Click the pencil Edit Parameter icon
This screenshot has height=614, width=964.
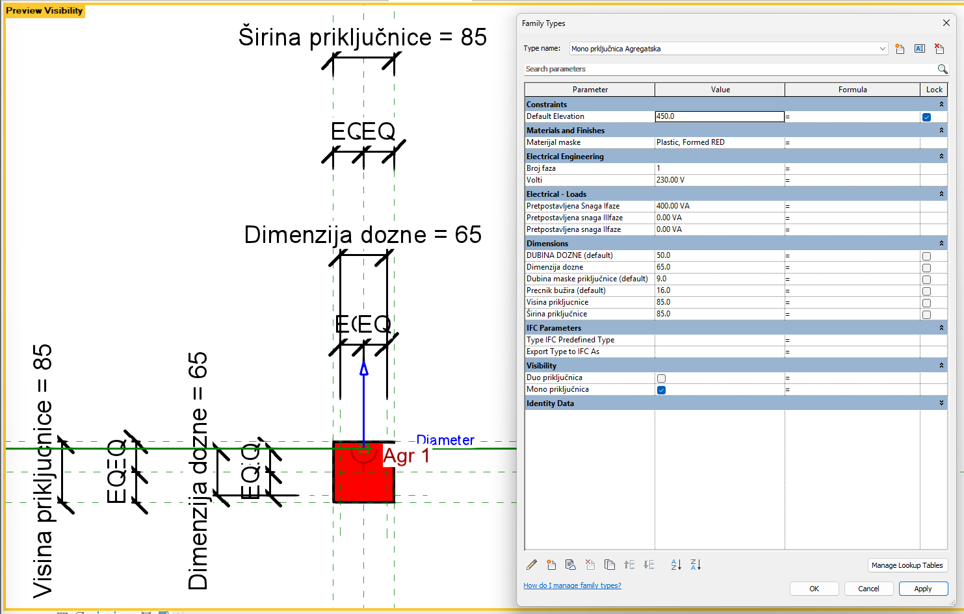click(532, 565)
